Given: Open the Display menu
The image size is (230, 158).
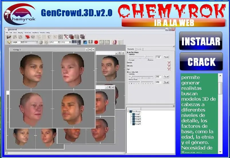Looking at the screenshot, I should point(21,33).
